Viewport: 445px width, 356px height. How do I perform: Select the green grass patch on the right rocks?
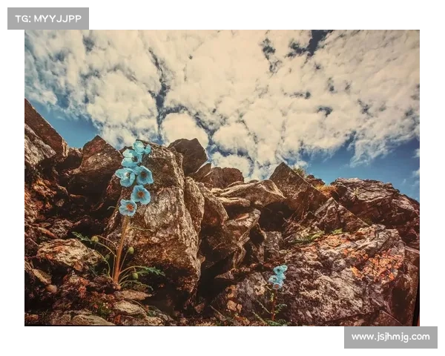tap(311, 237)
